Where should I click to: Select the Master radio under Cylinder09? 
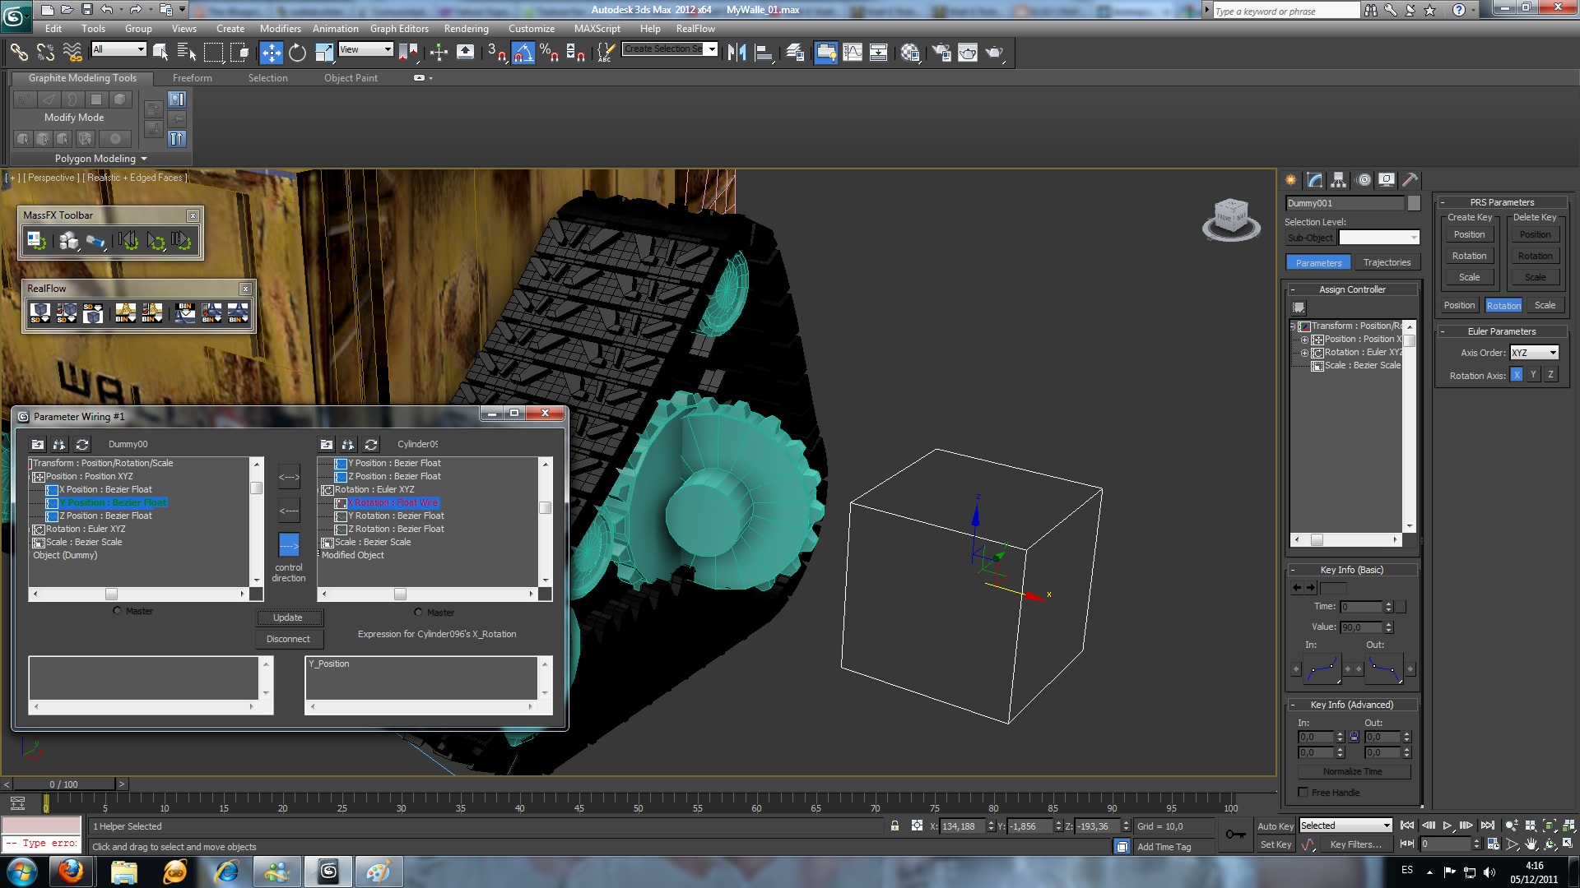418,613
